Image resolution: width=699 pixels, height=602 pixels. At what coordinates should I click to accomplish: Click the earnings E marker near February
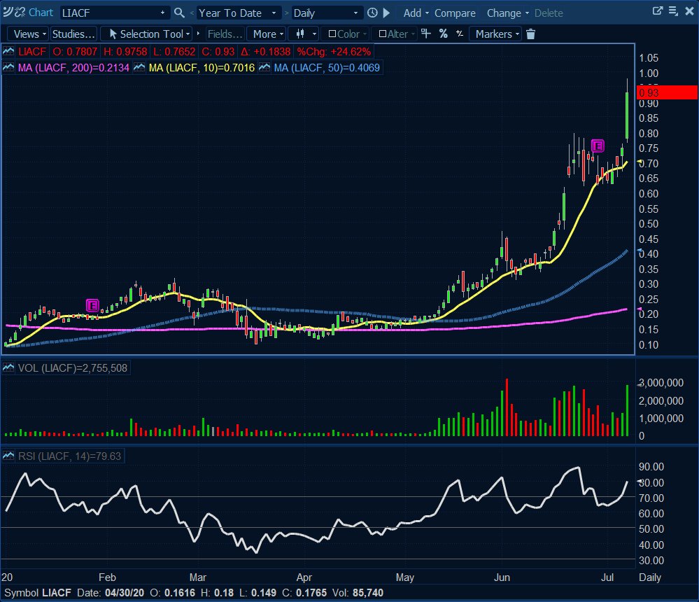pos(92,305)
